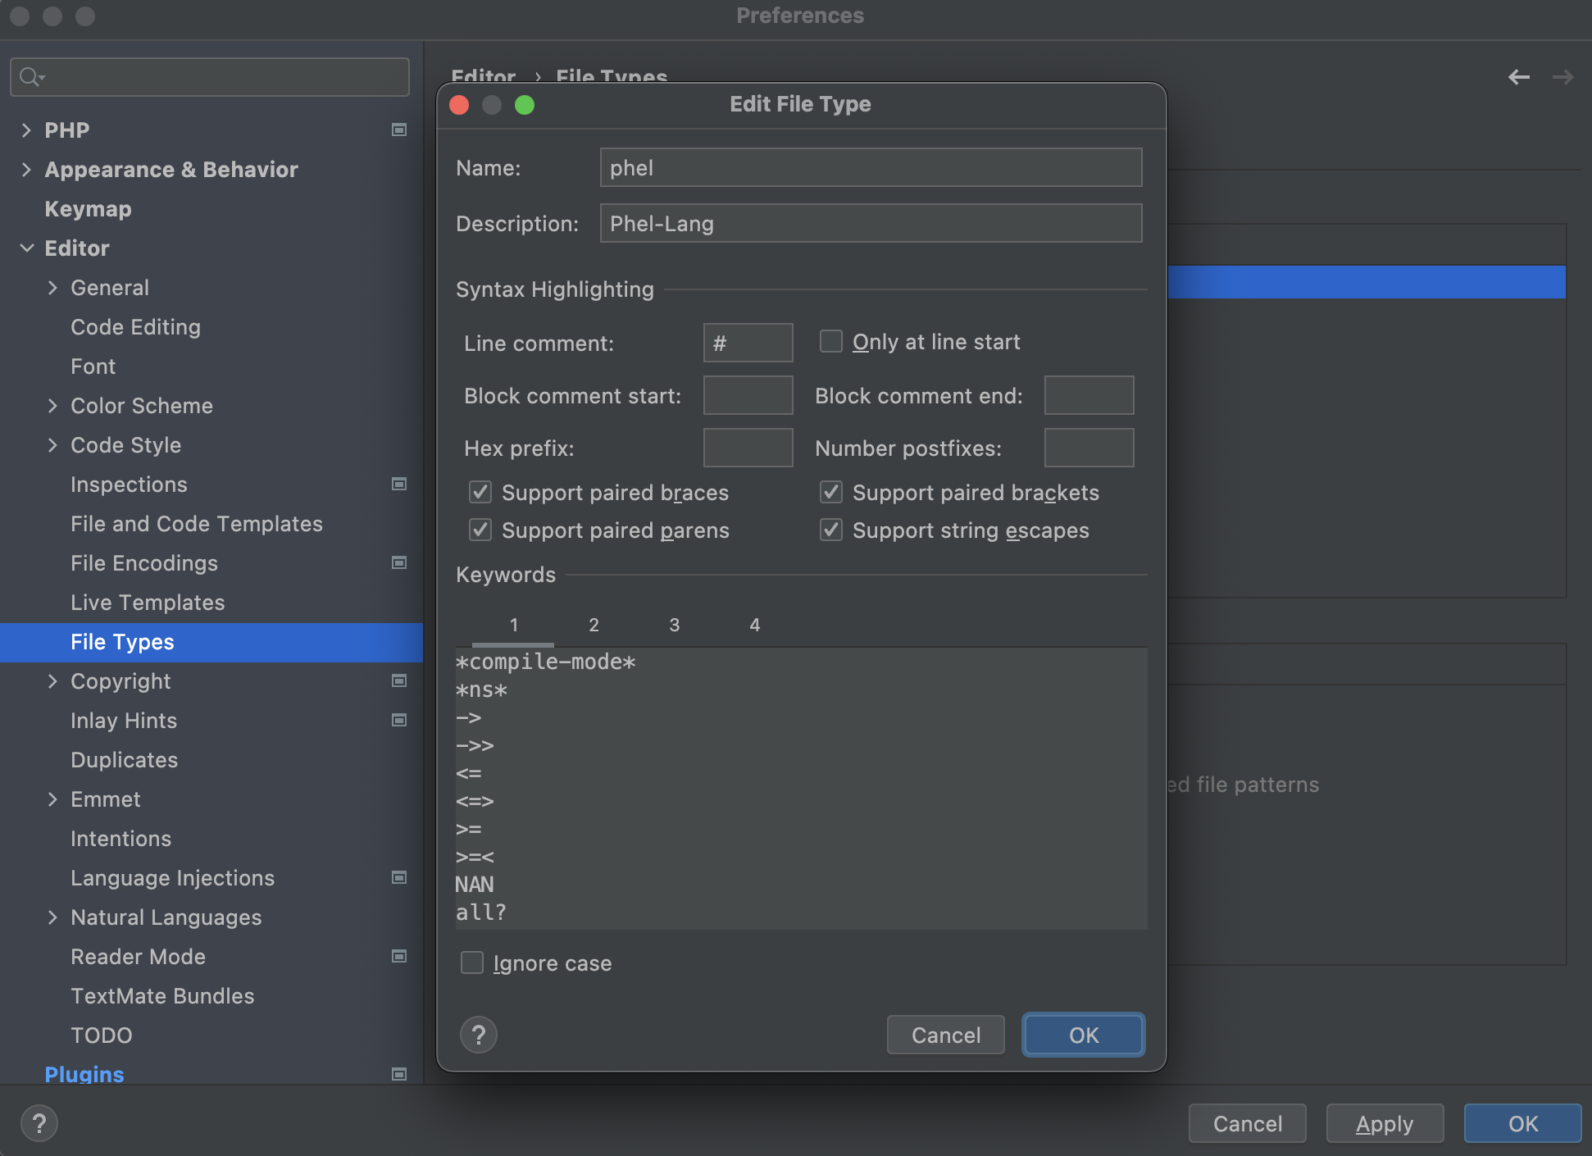Collapse the Editor tree section
This screenshot has width=1592, height=1156.
(26, 248)
